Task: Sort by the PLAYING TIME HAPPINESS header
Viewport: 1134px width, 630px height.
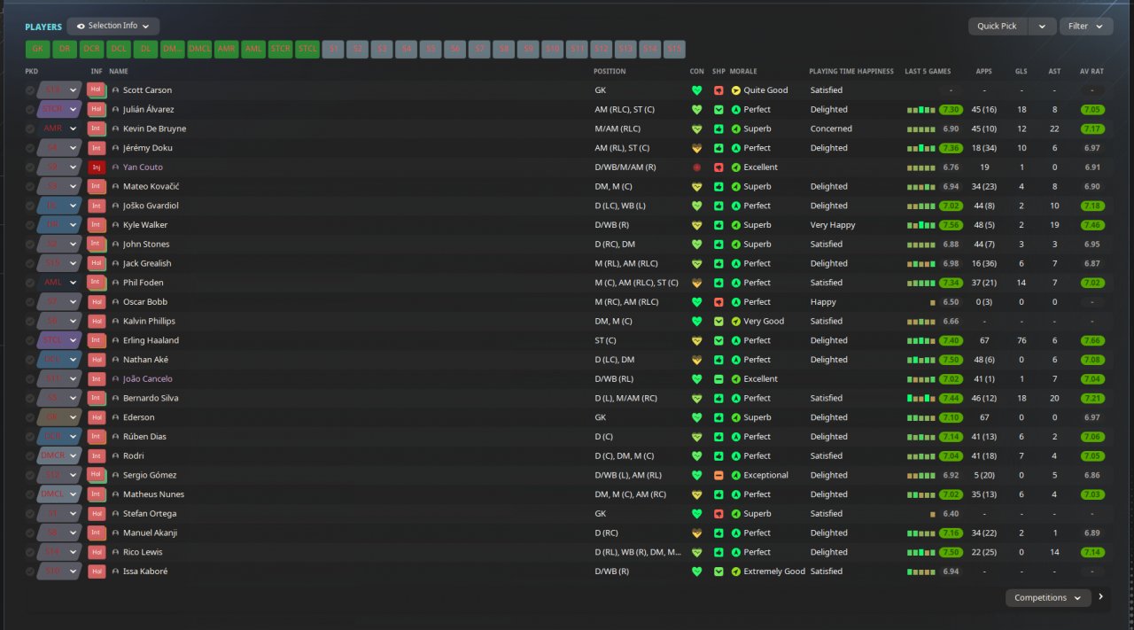Action: (x=851, y=71)
